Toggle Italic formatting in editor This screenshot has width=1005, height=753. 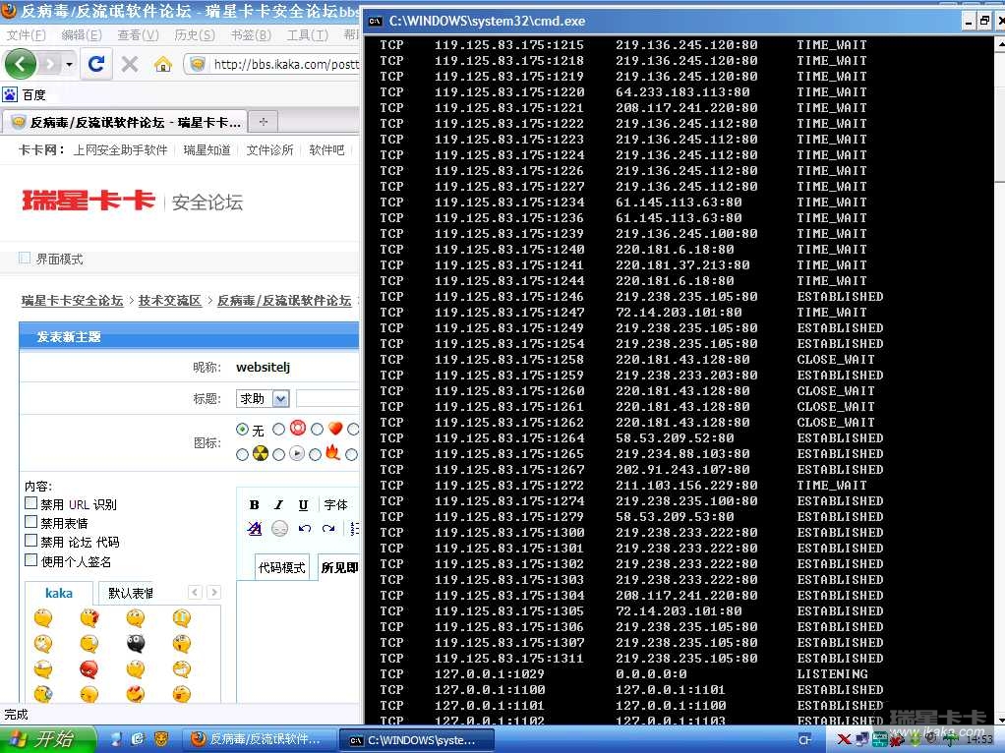(279, 505)
